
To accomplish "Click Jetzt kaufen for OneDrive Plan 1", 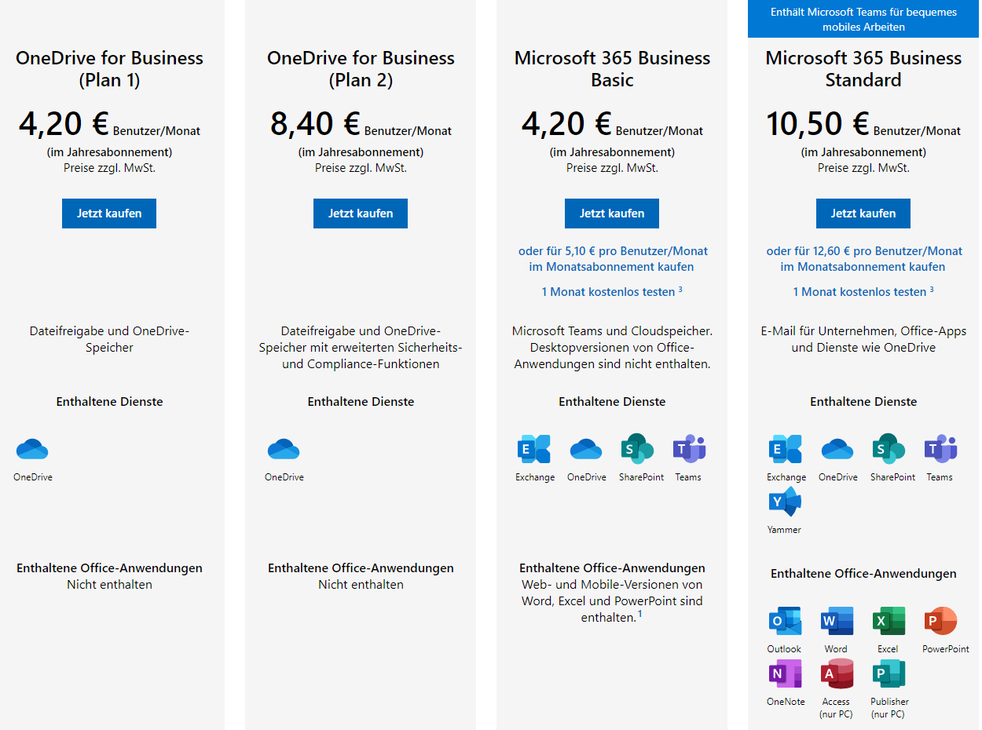I will point(109,213).
